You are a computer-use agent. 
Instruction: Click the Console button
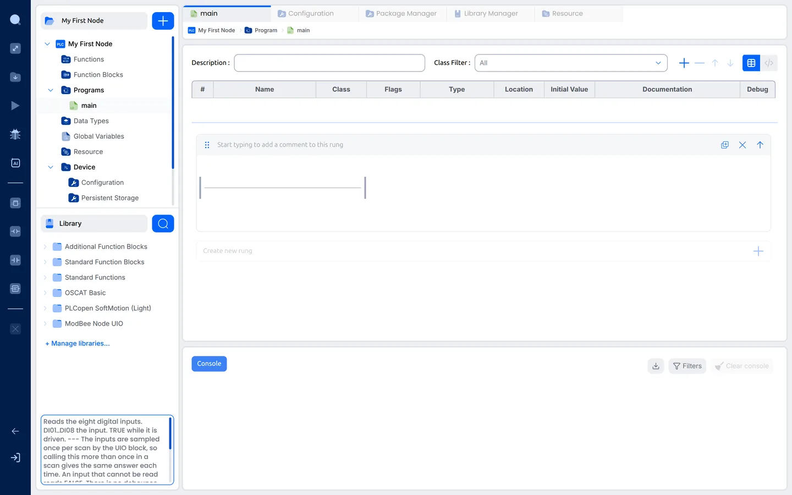coord(209,364)
